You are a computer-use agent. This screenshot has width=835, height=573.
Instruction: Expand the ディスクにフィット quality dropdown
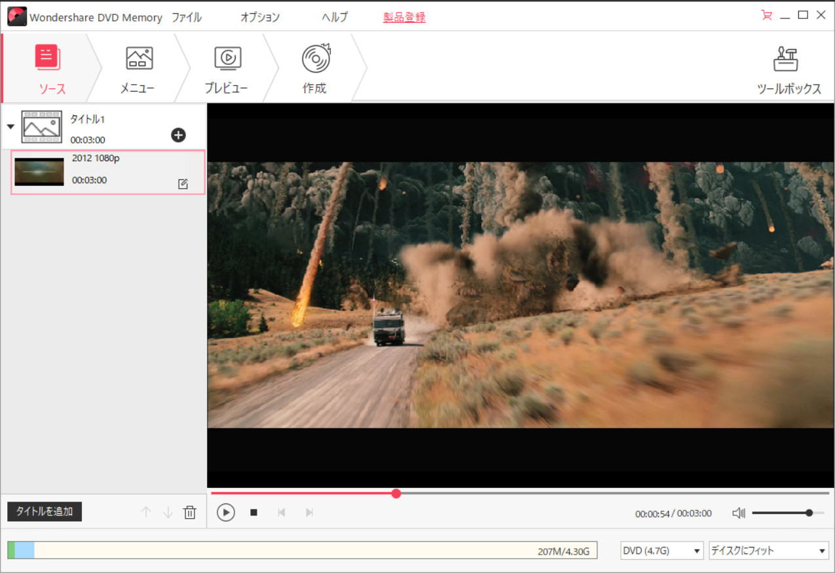[769, 551]
